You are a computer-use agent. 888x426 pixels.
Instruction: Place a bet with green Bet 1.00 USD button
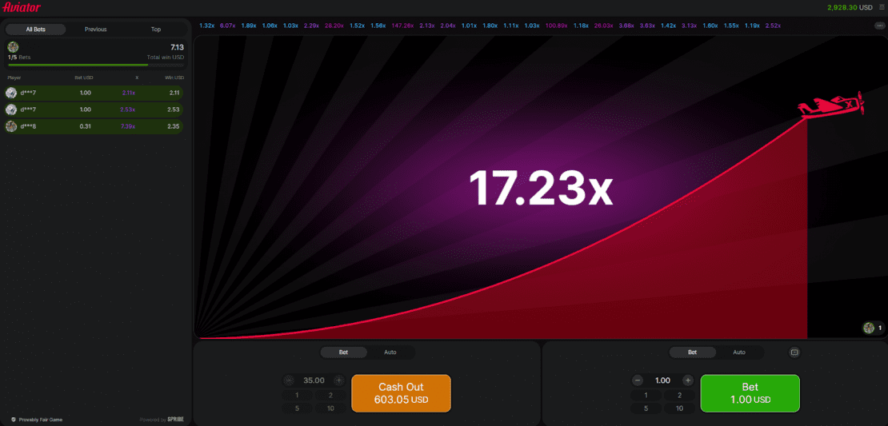[750, 393]
